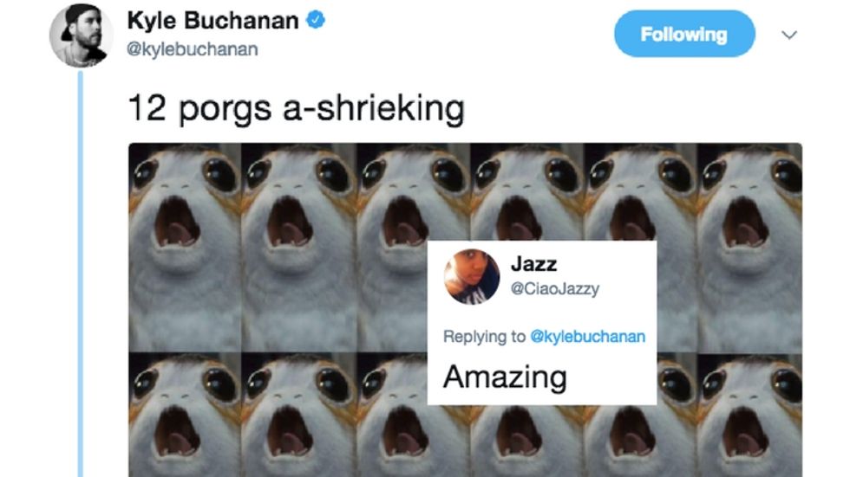The height and width of the screenshot is (477, 850).
Task: Click the '12 porgs a-shrieking' tweet text
Action: [296, 109]
